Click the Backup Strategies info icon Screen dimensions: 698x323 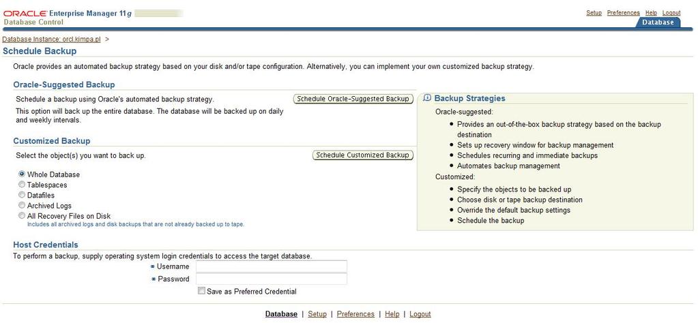[x=427, y=97]
